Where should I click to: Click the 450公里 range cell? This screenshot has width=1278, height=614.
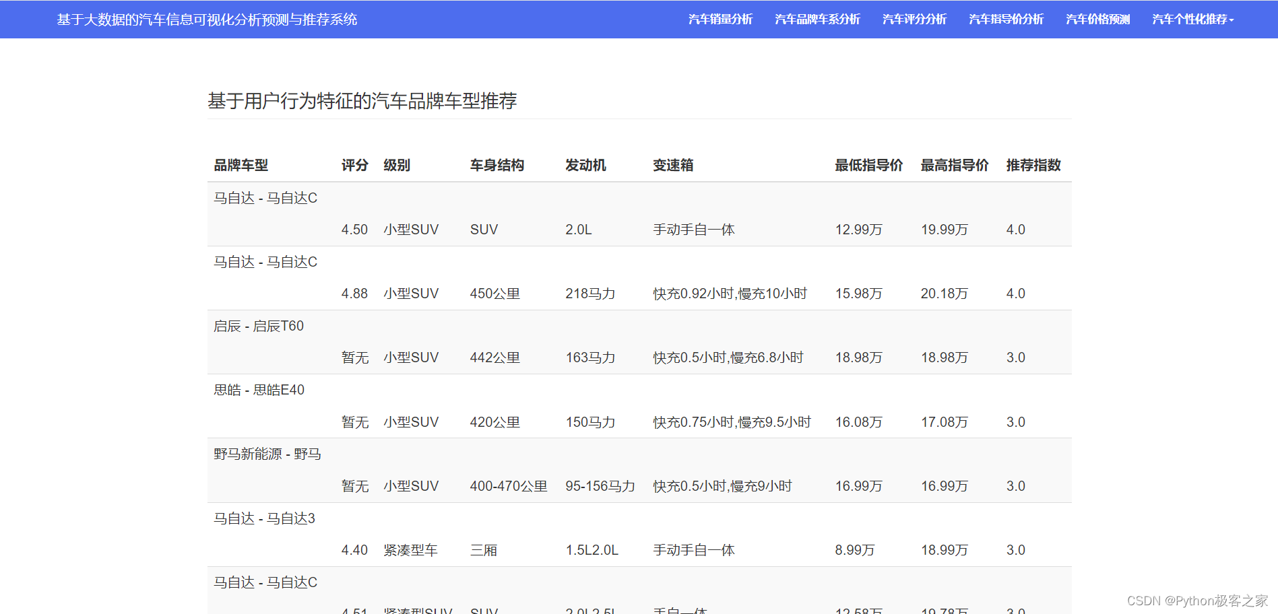[495, 294]
